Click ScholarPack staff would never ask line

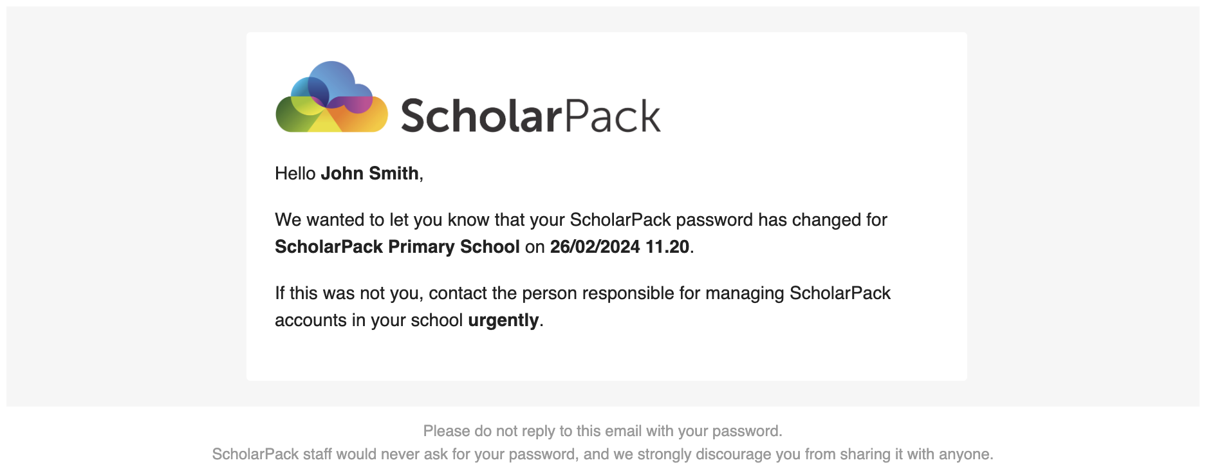(603, 454)
